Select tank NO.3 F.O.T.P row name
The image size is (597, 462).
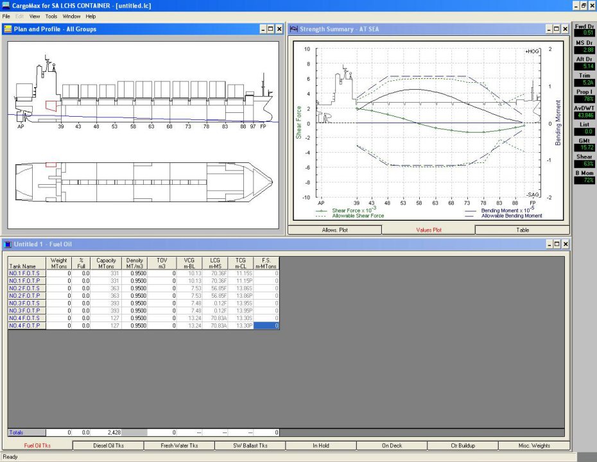27,311
